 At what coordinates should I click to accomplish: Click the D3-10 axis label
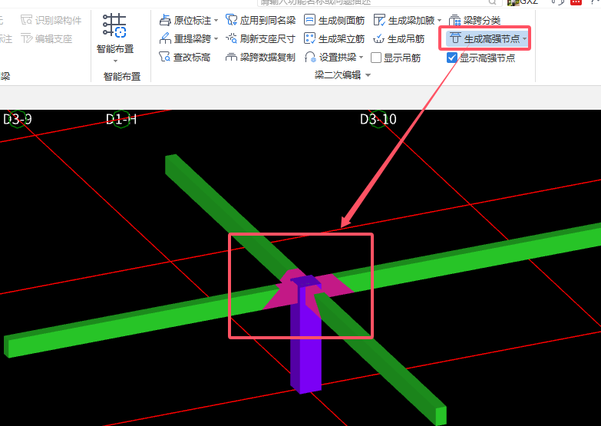point(378,119)
